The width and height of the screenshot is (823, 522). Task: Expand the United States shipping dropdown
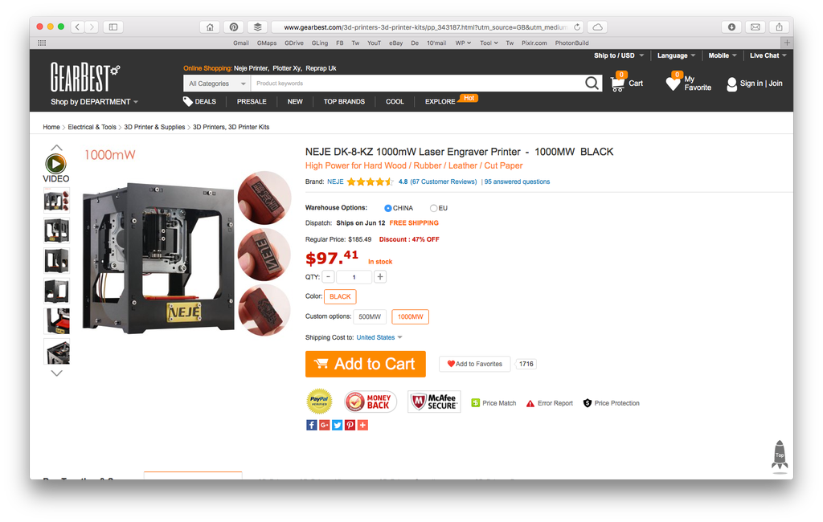[x=379, y=337]
